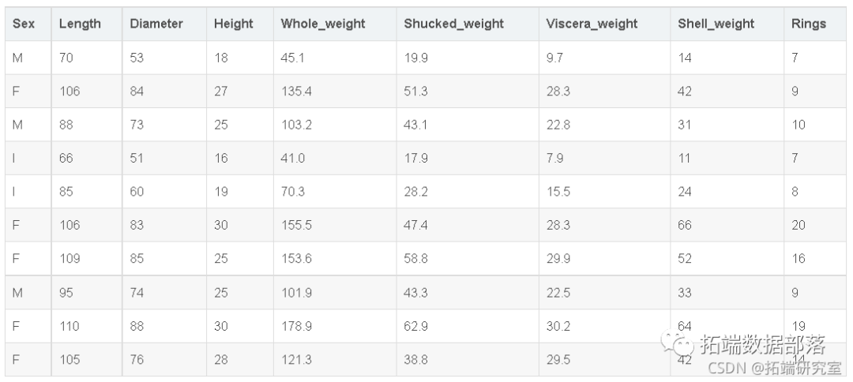
Task: Click the CSDN @拓端研究室 watermark text
Action: click(766, 367)
